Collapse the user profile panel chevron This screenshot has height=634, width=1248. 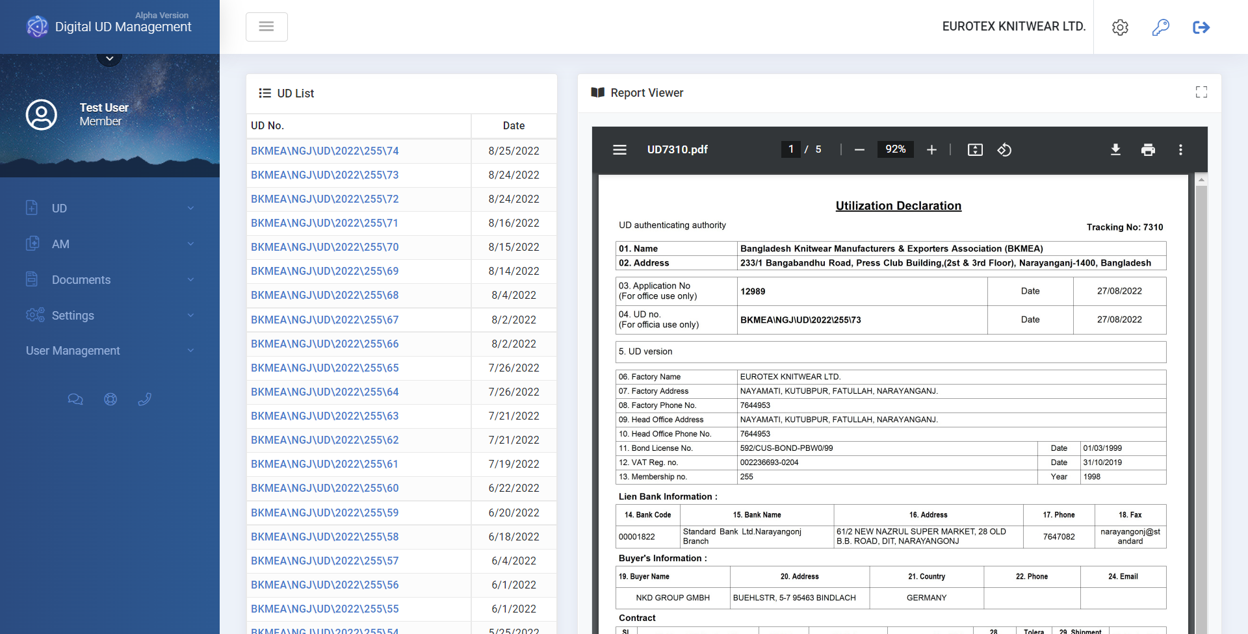pyautogui.click(x=110, y=58)
